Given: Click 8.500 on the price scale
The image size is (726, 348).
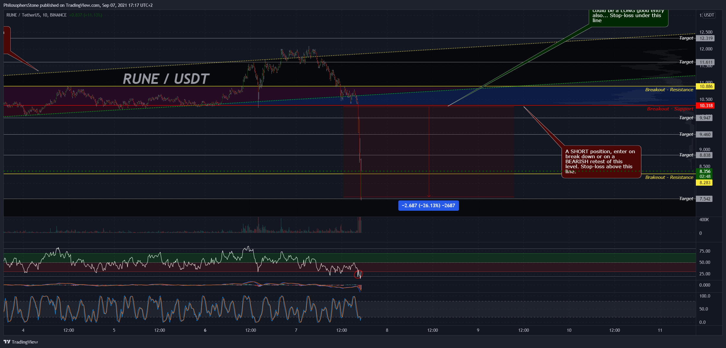Looking at the screenshot, I should [704, 166].
